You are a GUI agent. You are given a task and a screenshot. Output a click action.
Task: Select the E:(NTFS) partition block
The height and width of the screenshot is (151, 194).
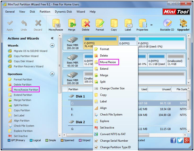pos(128,41)
